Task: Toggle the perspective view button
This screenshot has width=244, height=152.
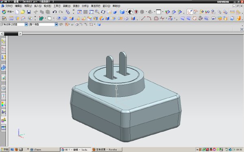Action: (115, 12)
